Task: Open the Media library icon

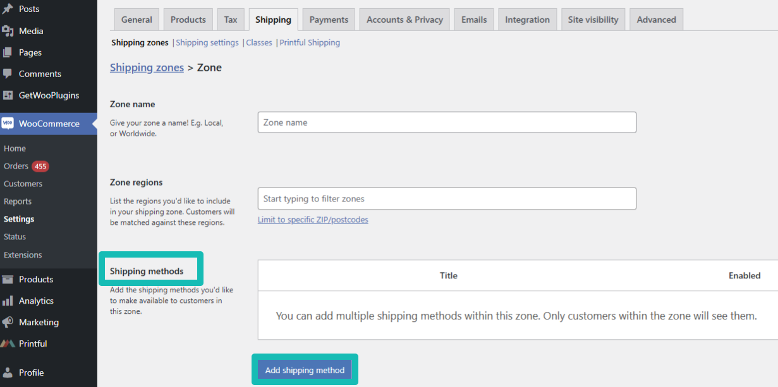Action: (9, 30)
